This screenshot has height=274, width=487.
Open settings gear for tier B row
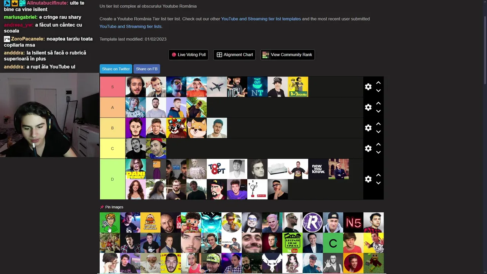pos(368,128)
